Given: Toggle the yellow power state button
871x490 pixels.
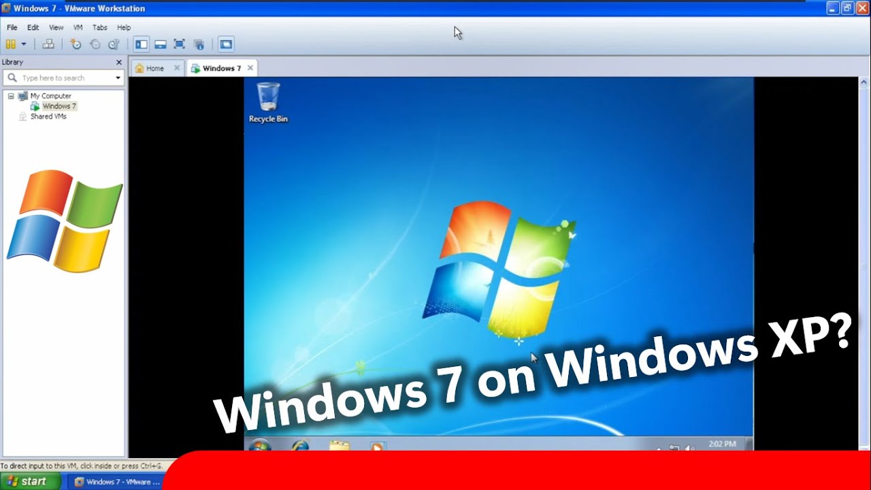Looking at the screenshot, I should tap(10, 44).
